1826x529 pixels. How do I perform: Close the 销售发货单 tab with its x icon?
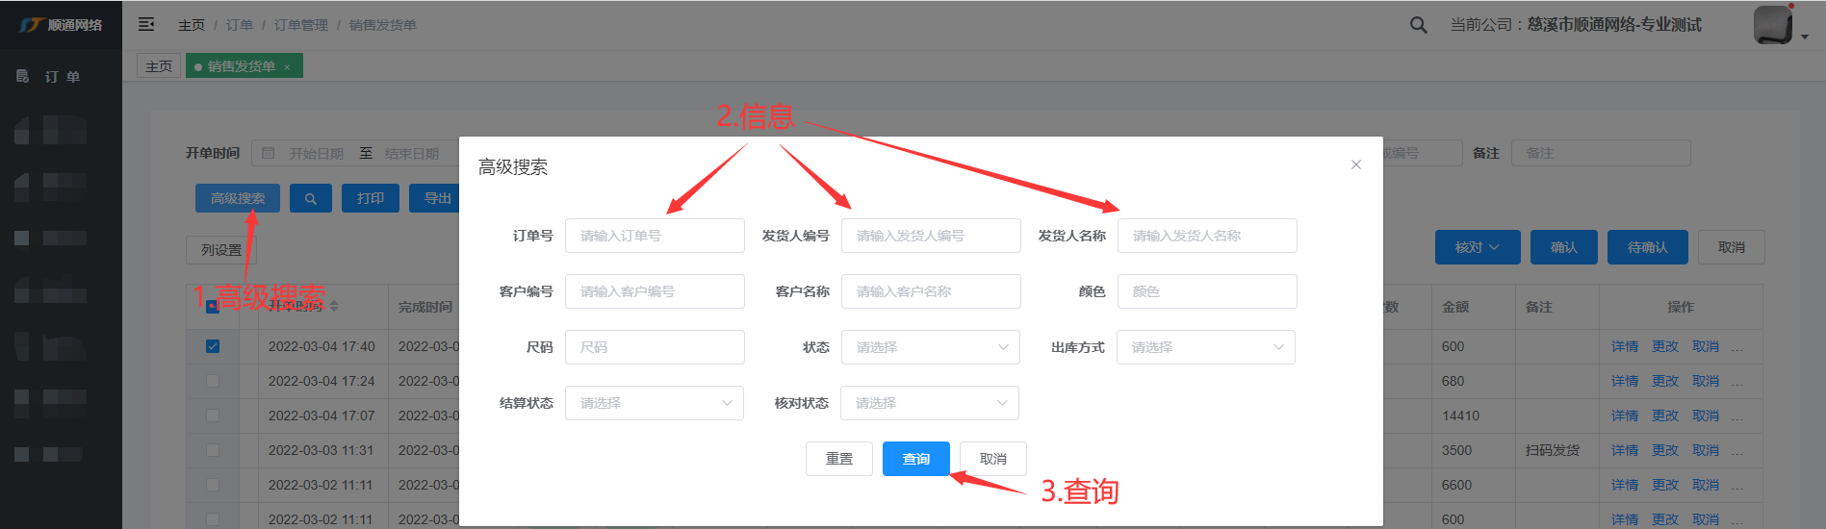pos(287,66)
